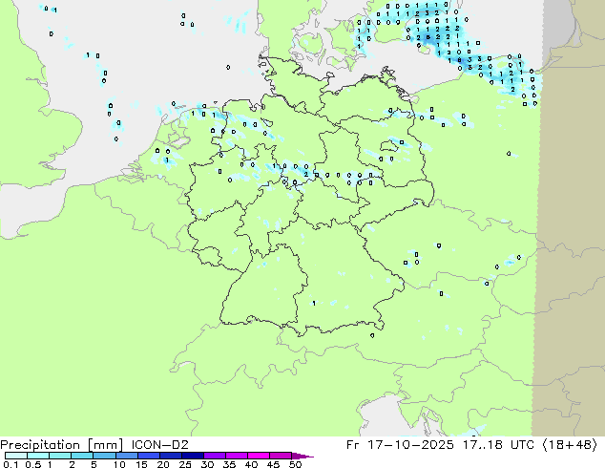Screen dimensions: 605x468
Task: Click the '0.1' legend scale label
Action: coord(10,464)
